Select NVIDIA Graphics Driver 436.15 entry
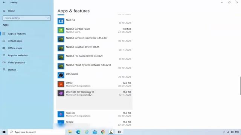The height and width of the screenshot is (135, 241). click(82, 47)
